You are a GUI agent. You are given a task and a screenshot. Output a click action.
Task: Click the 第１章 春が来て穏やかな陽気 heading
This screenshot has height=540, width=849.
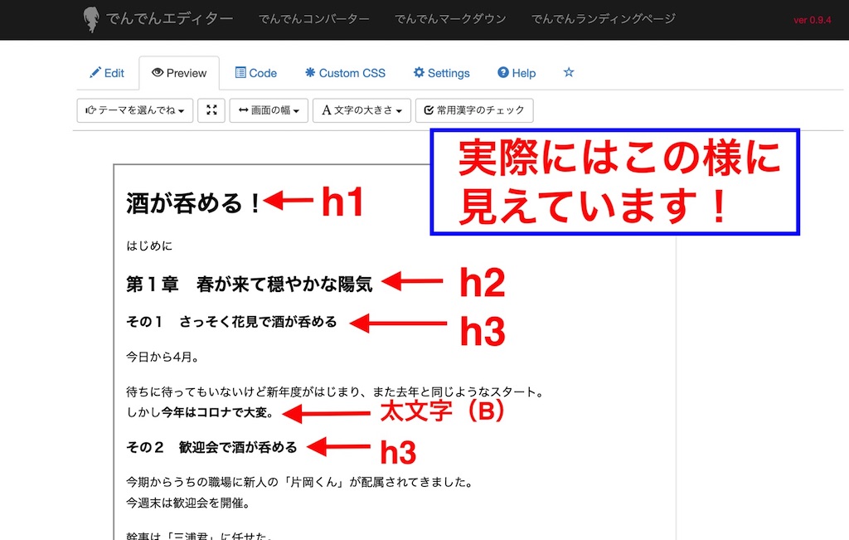click(x=249, y=285)
